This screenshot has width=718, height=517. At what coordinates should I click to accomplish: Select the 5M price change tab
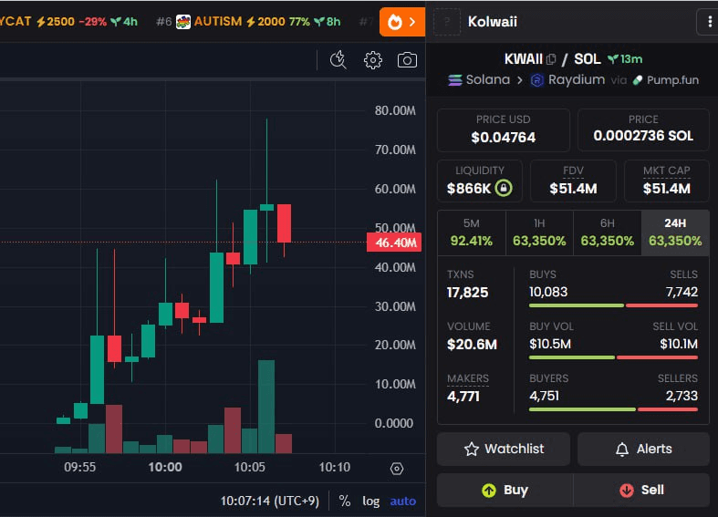point(471,233)
